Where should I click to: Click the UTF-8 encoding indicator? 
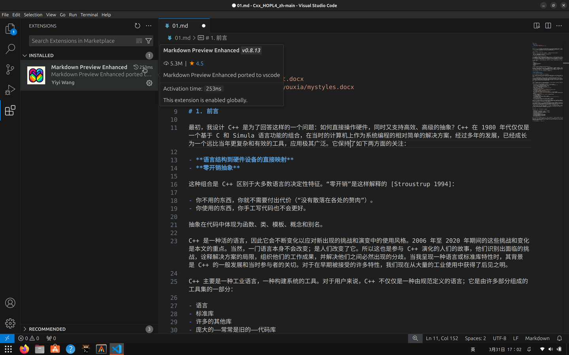pos(499,338)
